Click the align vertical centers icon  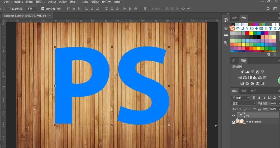tap(74, 9)
